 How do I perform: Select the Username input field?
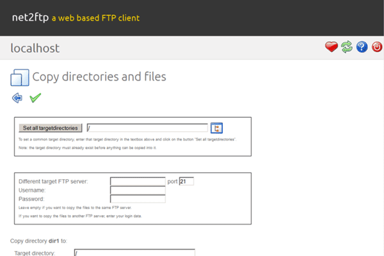click(x=138, y=190)
